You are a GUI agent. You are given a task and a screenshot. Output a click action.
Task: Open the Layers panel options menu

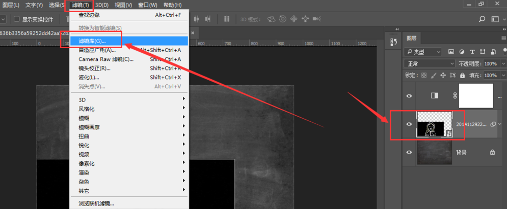pos(503,39)
